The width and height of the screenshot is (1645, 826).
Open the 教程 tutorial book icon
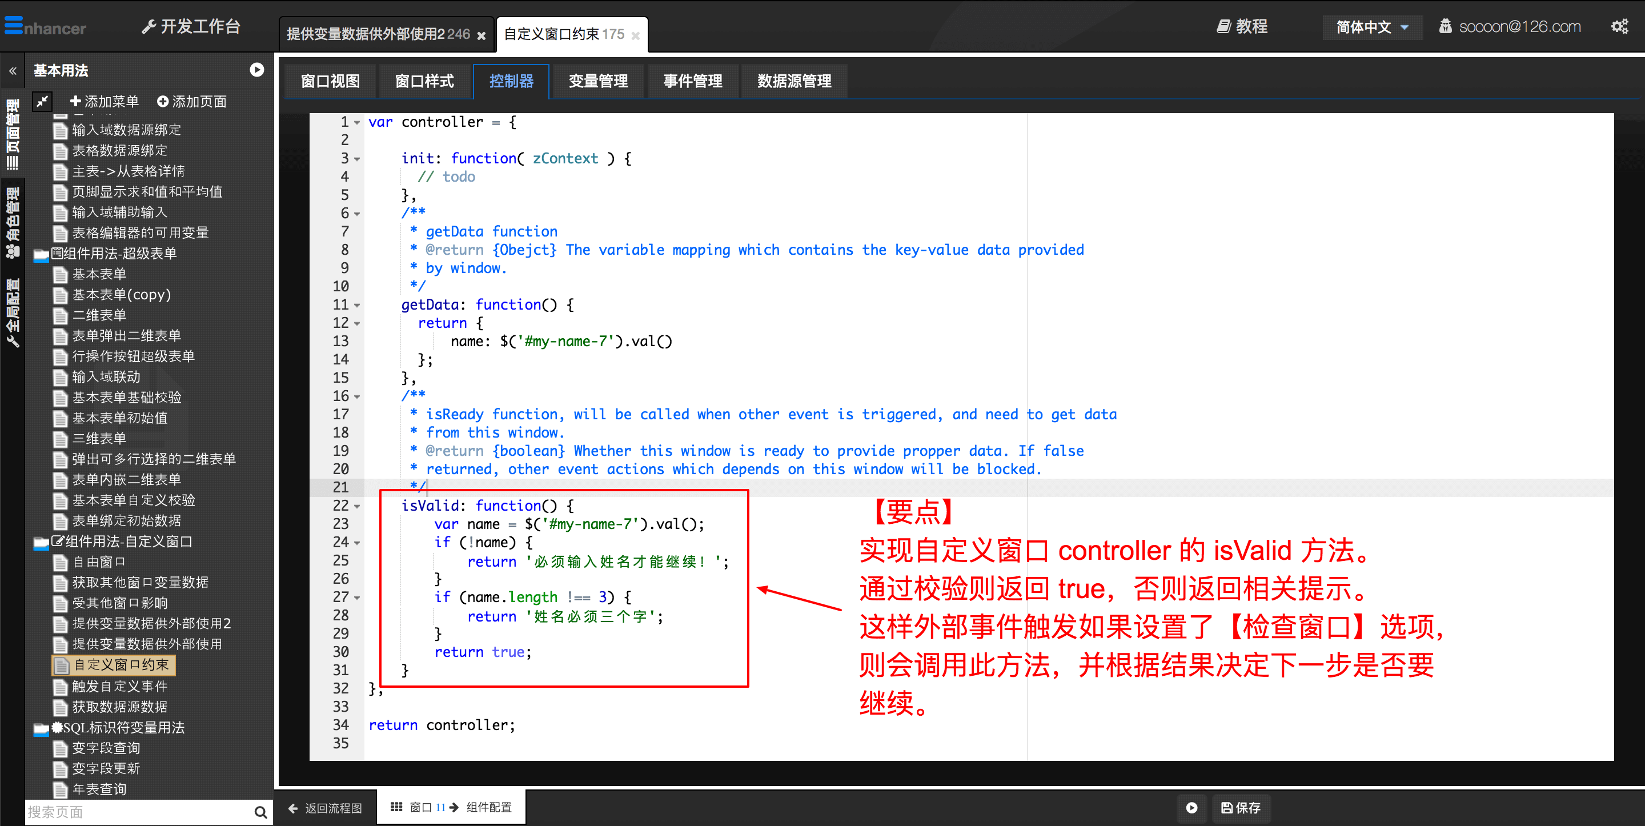pyautogui.click(x=1223, y=26)
